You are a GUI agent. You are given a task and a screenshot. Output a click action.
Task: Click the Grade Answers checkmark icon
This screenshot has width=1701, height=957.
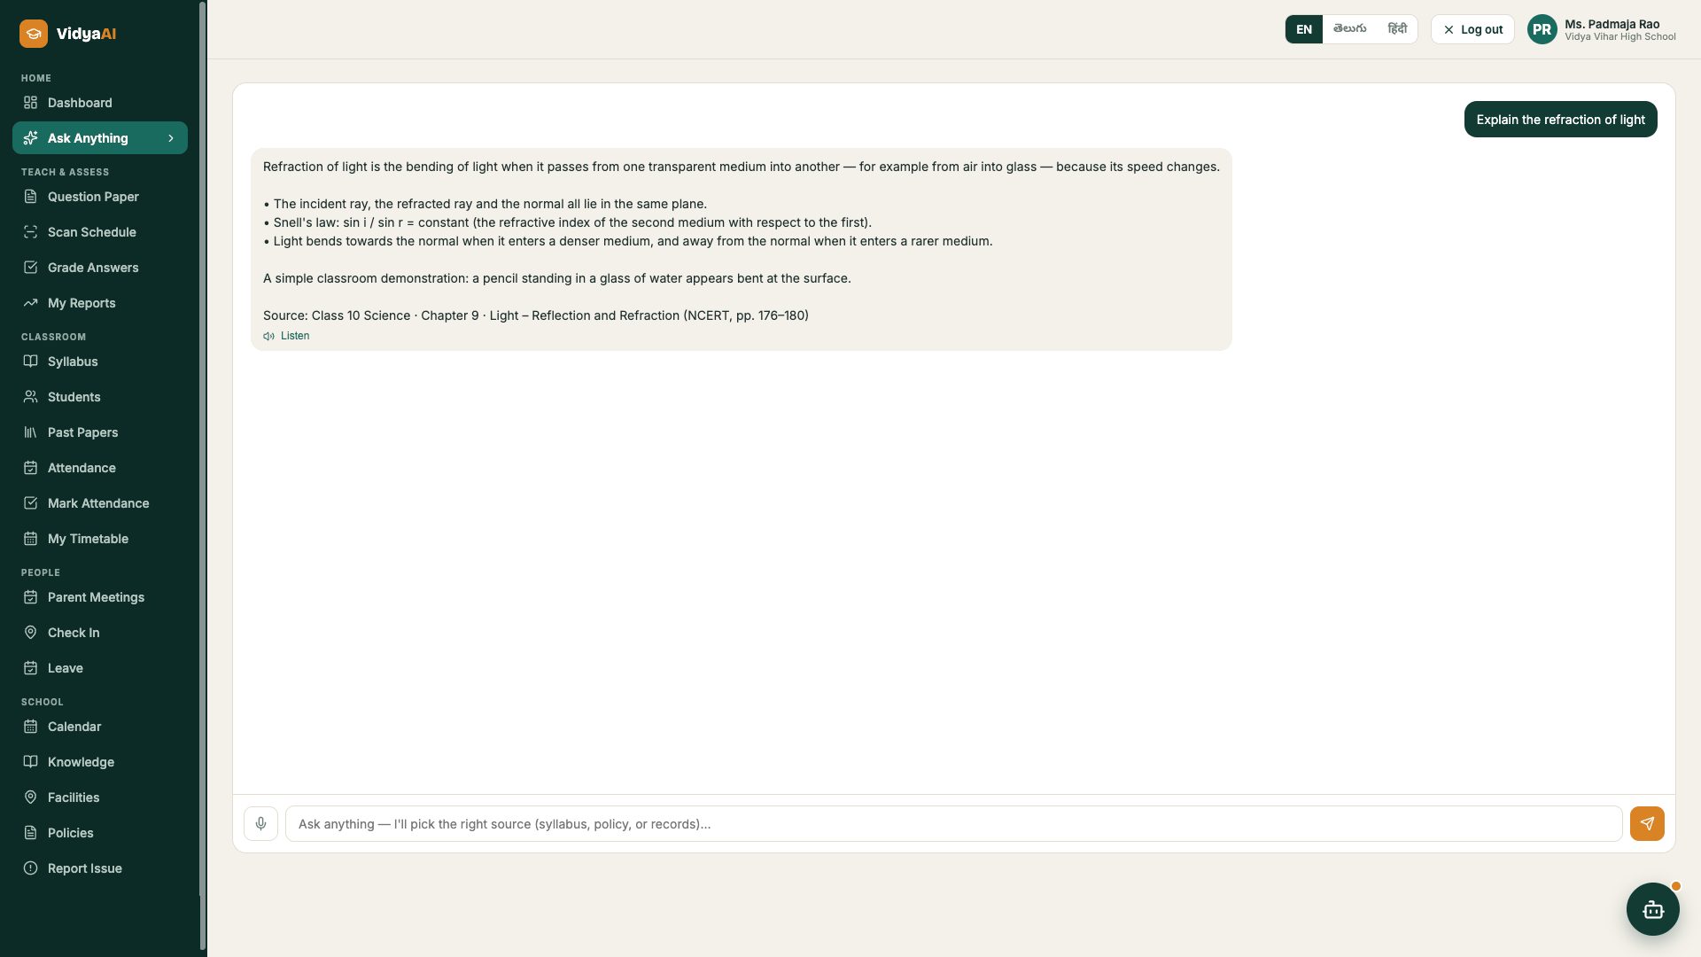point(30,268)
